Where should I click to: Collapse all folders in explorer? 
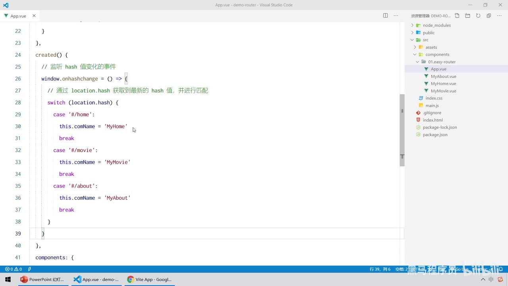coord(489,15)
